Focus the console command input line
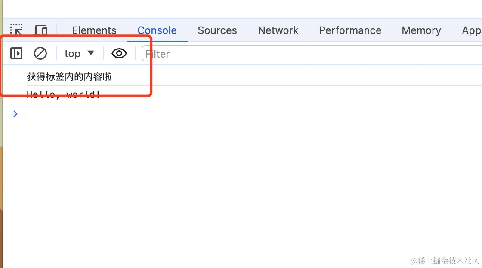Image resolution: width=482 pixels, height=268 pixels. [x=172, y=115]
